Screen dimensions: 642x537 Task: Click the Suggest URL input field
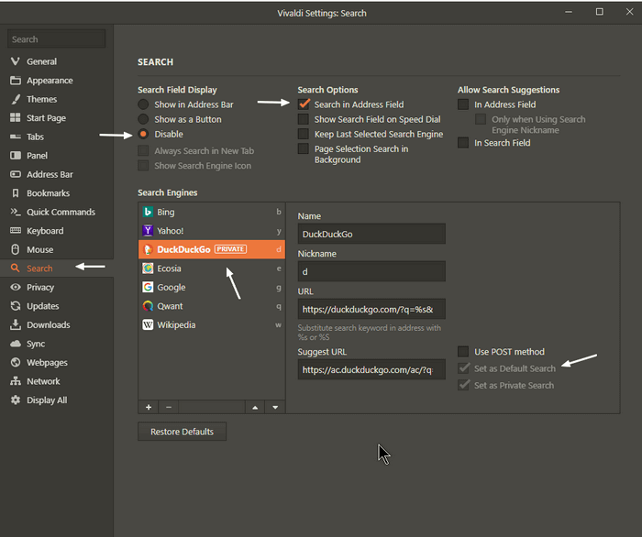(x=371, y=369)
